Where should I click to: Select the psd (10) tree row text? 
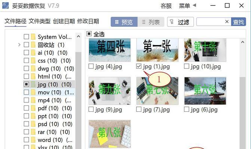click(54, 124)
